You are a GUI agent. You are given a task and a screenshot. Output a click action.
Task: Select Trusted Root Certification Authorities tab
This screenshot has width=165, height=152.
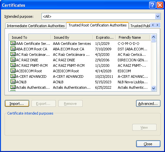point(98,25)
